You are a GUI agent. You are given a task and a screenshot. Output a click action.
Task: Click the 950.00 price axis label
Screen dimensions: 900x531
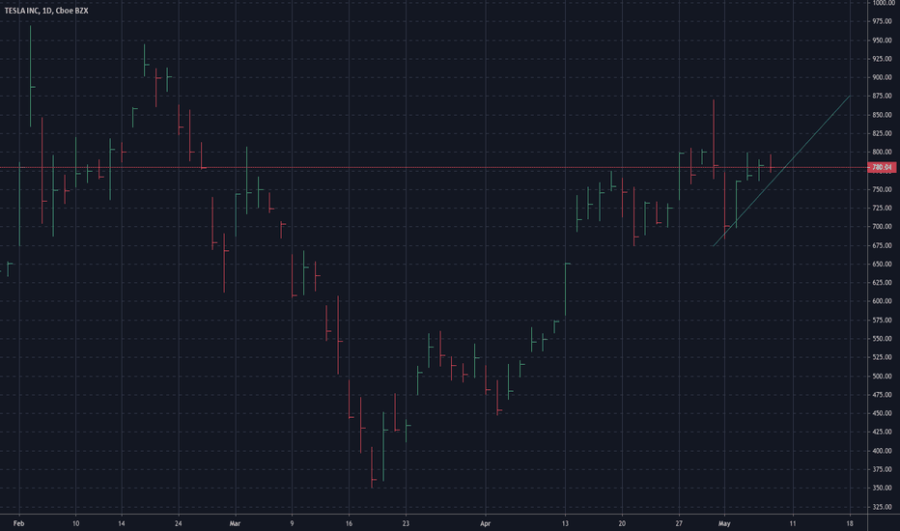point(882,41)
